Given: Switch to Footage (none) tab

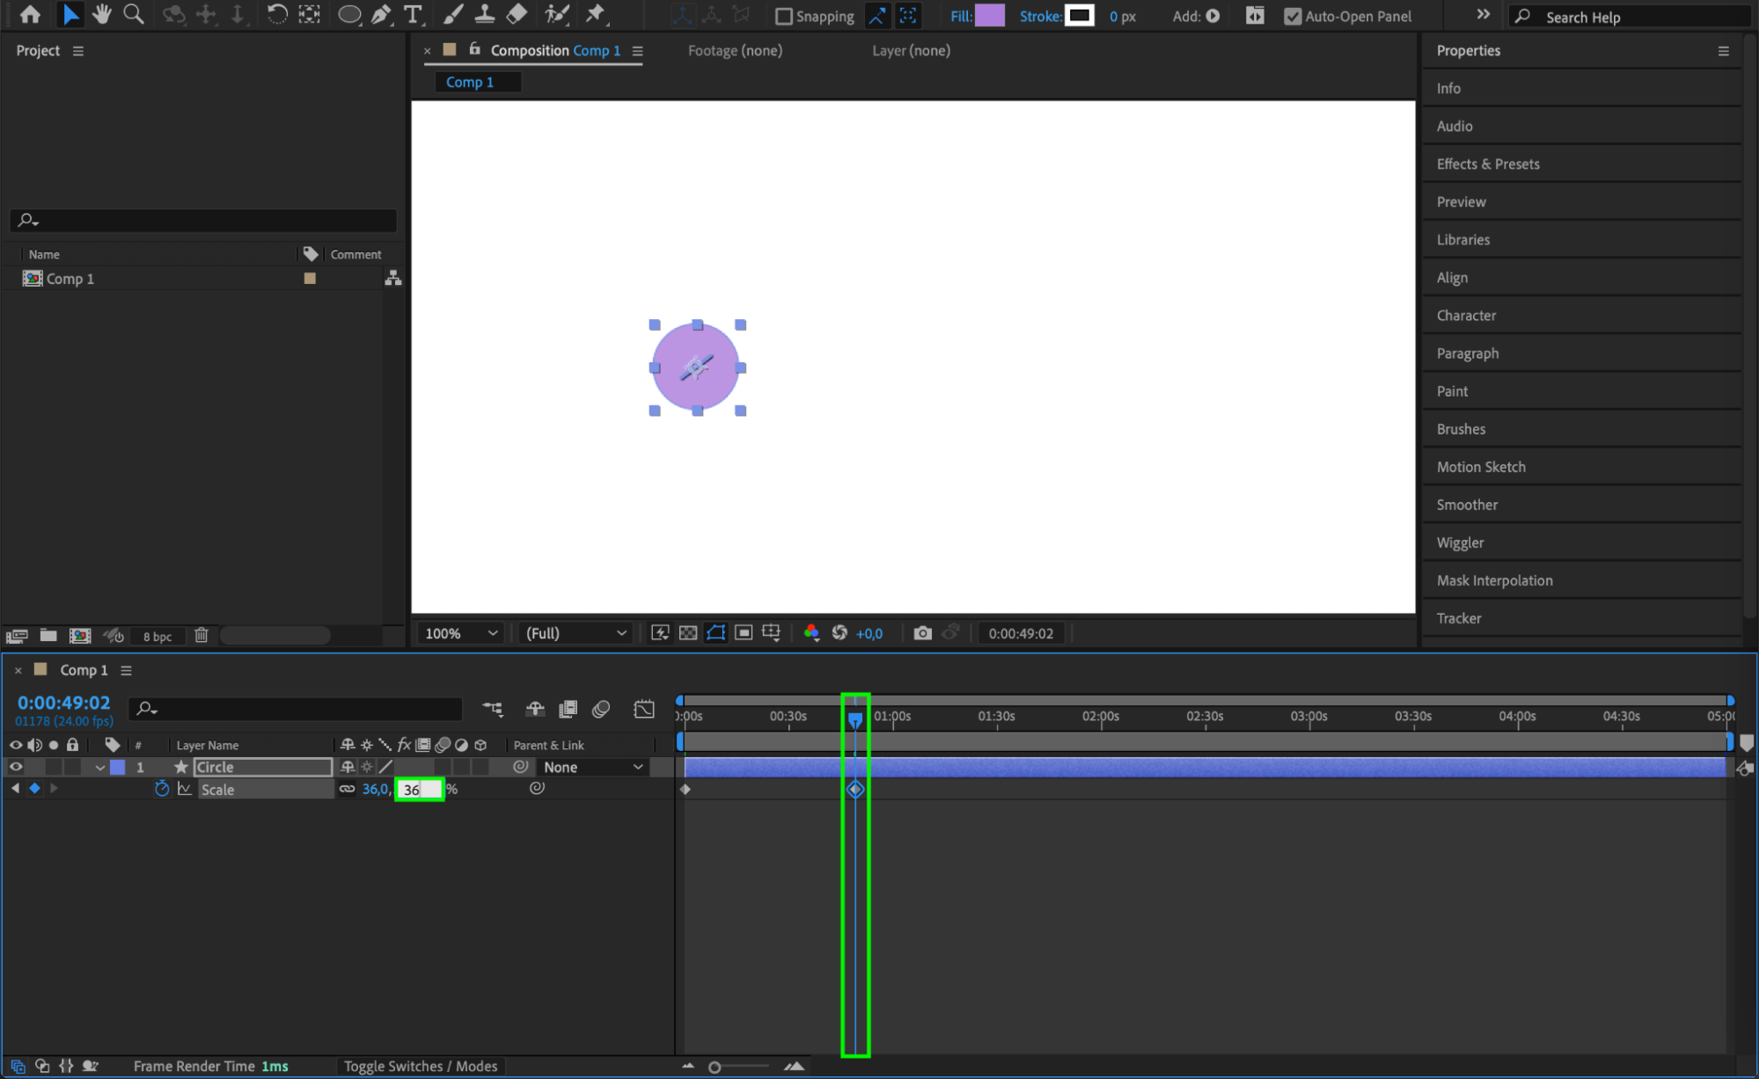Looking at the screenshot, I should [x=735, y=50].
